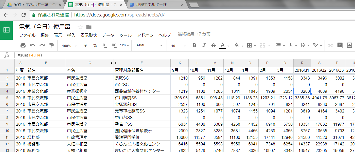The width and height of the screenshot is (355, 152).
Task: Insert a chart
Action: point(349,45)
